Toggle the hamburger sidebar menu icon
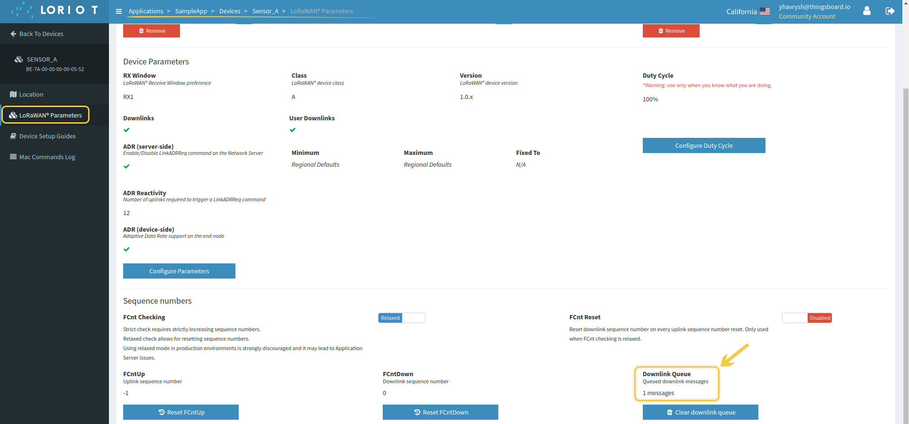Image resolution: width=909 pixels, height=424 pixels. [119, 11]
